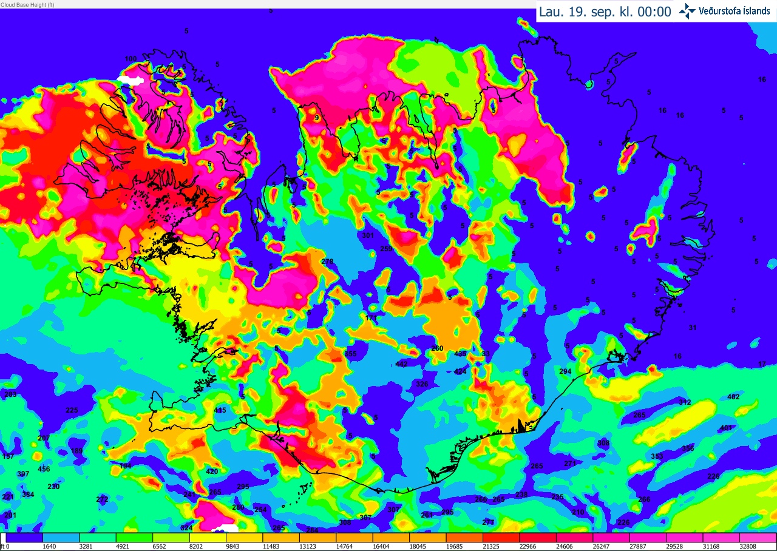Click the Lau. 19. sep. kl. 00:00 timestamp

[605, 12]
